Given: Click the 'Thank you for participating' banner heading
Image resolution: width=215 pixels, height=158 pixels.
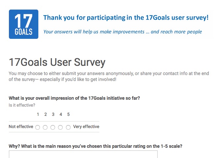Looking at the screenshot, I should pyautogui.click(x=126, y=18).
